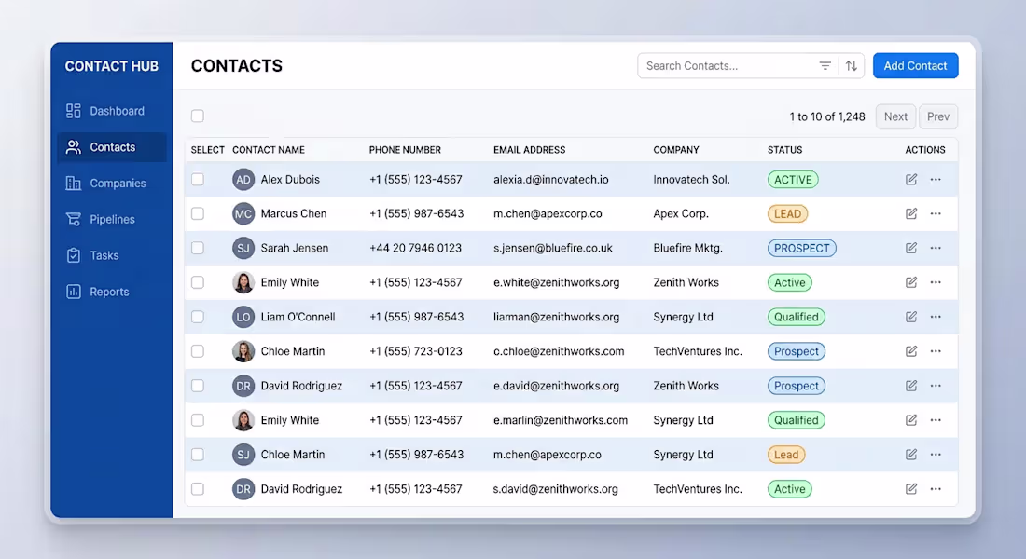Click the filter icon in search bar
This screenshot has width=1026, height=559.
coord(825,66)
